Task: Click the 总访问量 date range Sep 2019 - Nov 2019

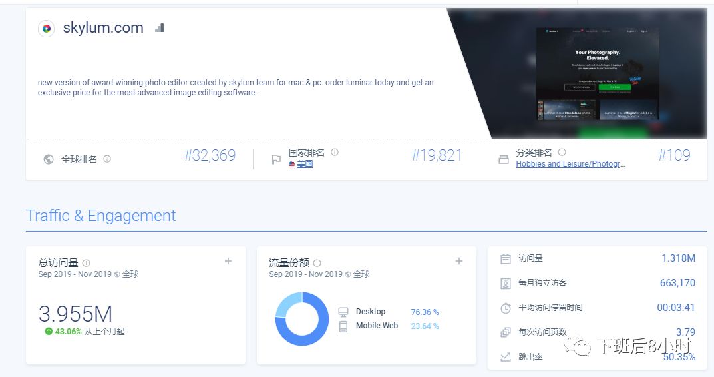Action: click(75, 274)
